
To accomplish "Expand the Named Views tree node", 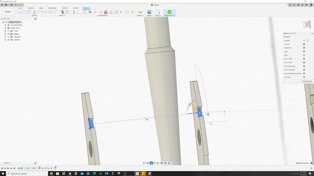I will (x=5, y=28).
